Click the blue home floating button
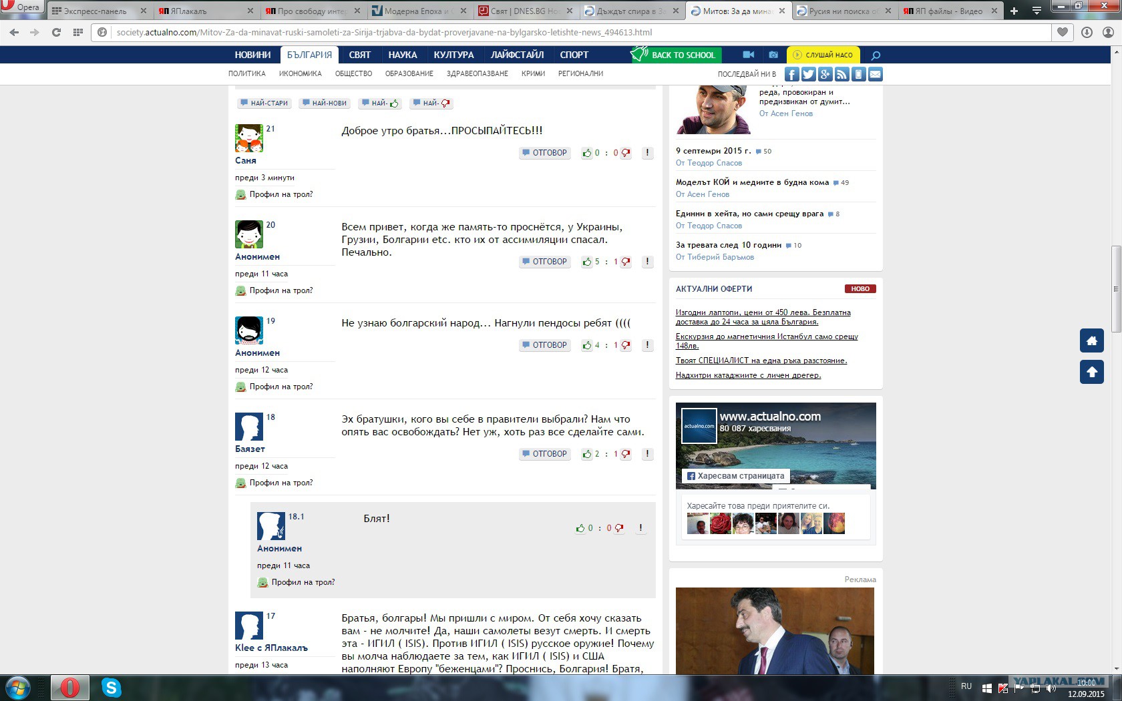The width and height of the screenshot is (1122, 701). tap(1092, 340)
